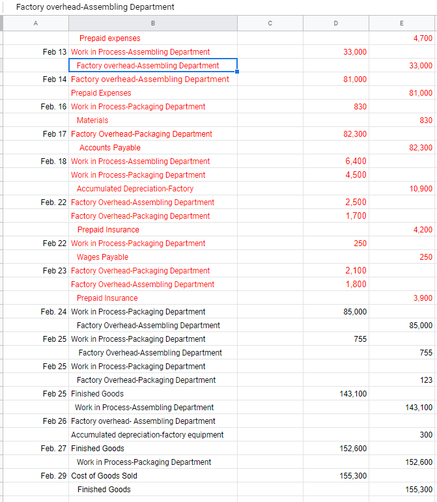
Task: Select the 4,500 debit cell
Action: pos(336,174)
